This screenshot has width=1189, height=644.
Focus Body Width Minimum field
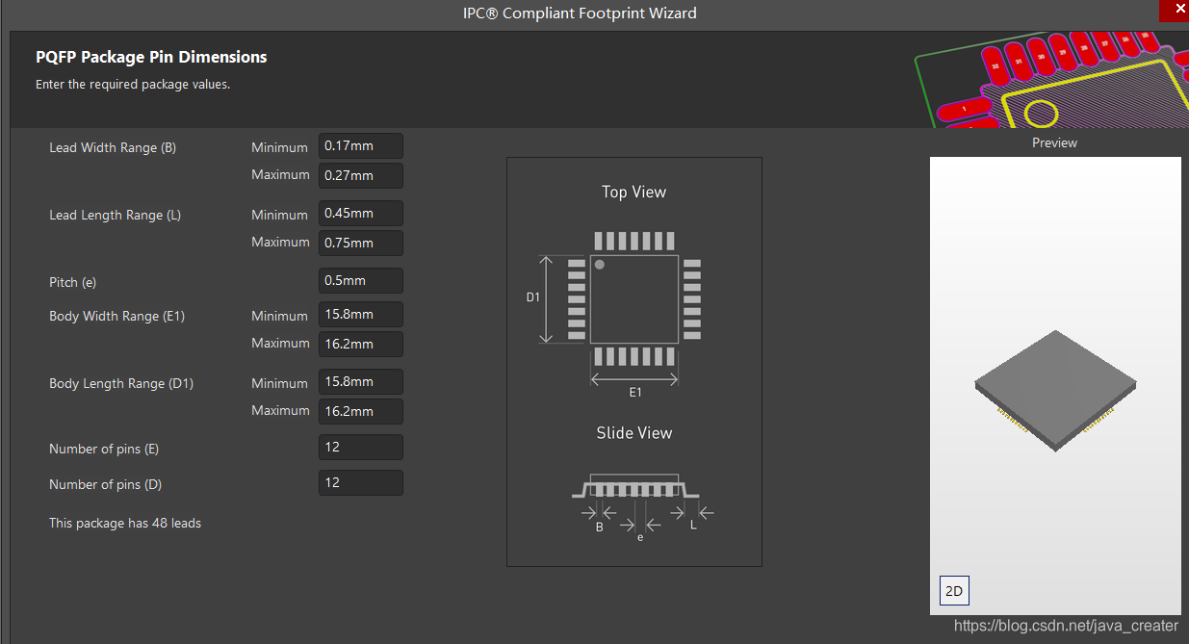[361, 315]
